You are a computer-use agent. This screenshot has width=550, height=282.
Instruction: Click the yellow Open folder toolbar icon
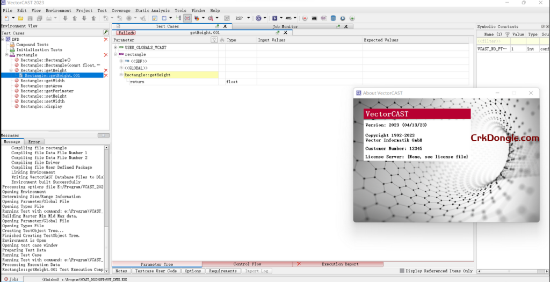(x=20, y=18)
